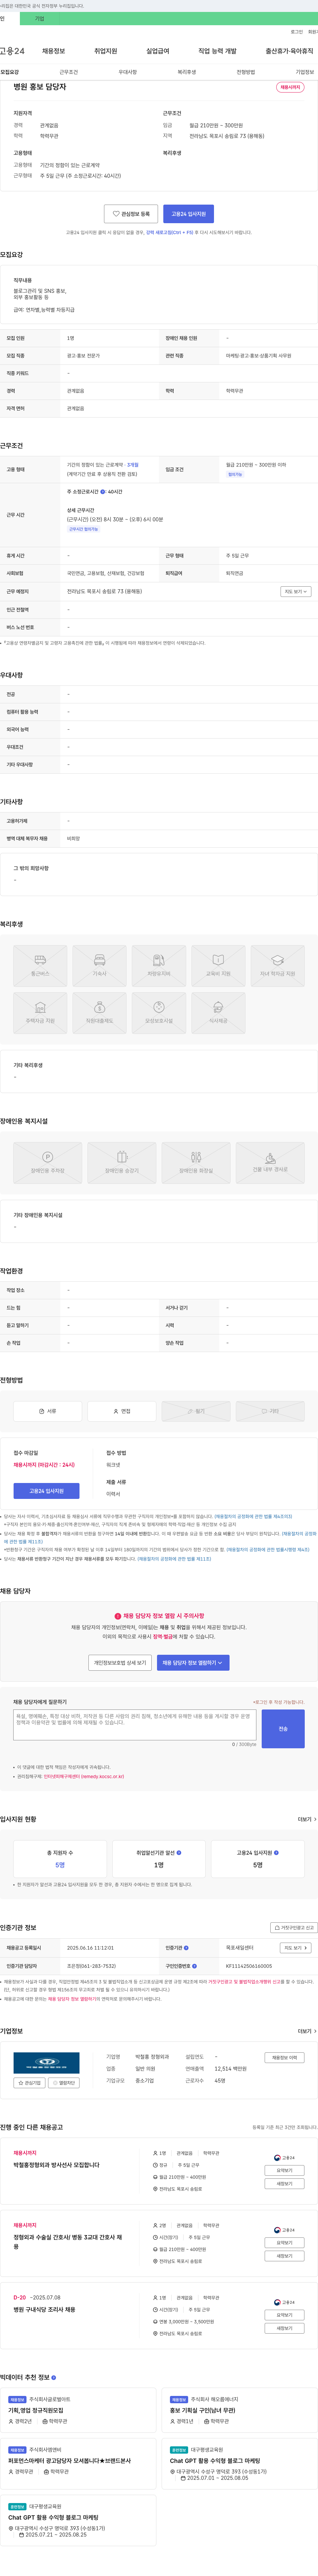
Task: Expand 더보기 beside 기업정보
Action: coord(307,2031)
